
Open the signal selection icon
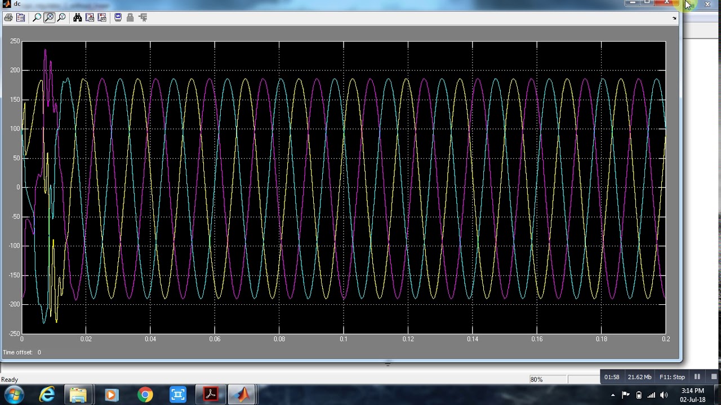[143, 17]
